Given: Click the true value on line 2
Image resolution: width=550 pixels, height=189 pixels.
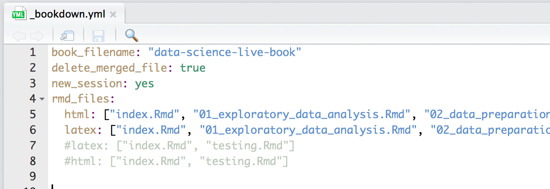Looking at the screenshot, I should (x=193, y=68).
